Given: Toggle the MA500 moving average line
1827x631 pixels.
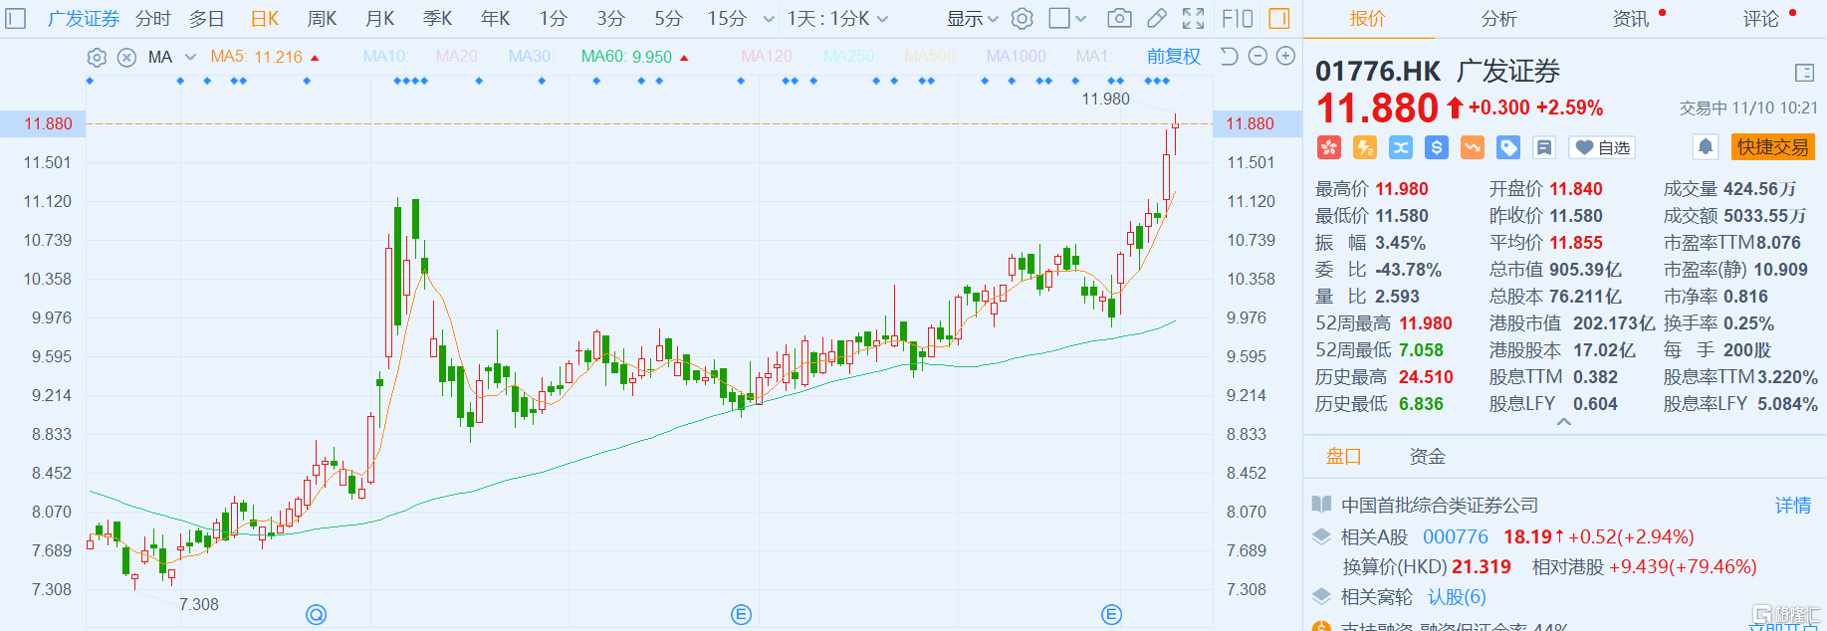Looking at the screenshot, I should coord(930,57).
